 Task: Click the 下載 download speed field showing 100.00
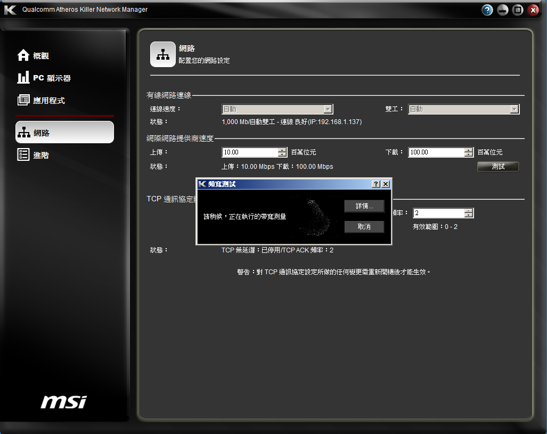coord(436,152)
